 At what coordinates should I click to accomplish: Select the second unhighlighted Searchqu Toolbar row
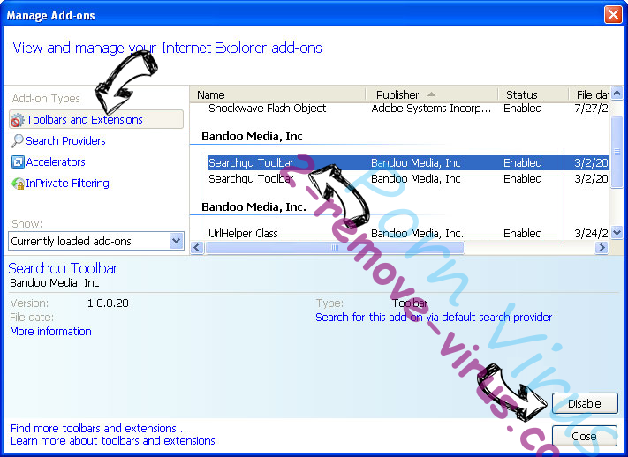[409, 178]
